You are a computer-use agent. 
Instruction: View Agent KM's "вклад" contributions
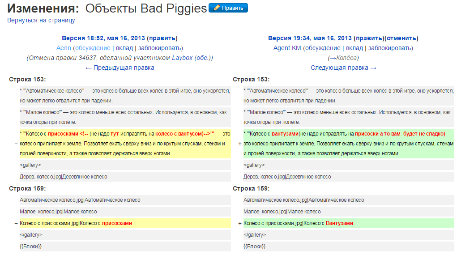354,48
